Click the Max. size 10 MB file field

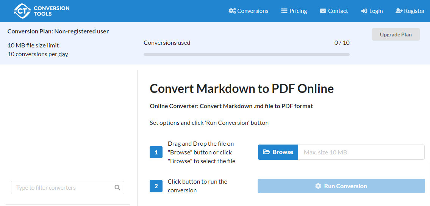(x=361, y=152)
